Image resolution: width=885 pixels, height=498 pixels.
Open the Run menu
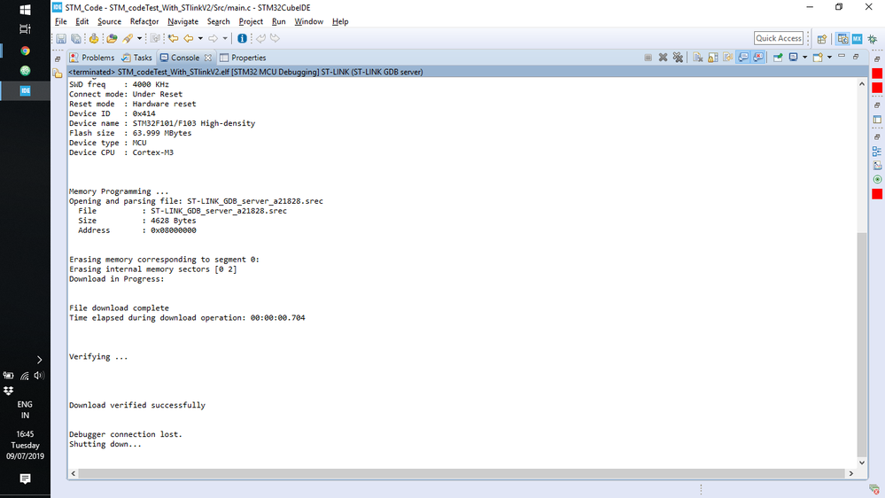pos(279,21)
